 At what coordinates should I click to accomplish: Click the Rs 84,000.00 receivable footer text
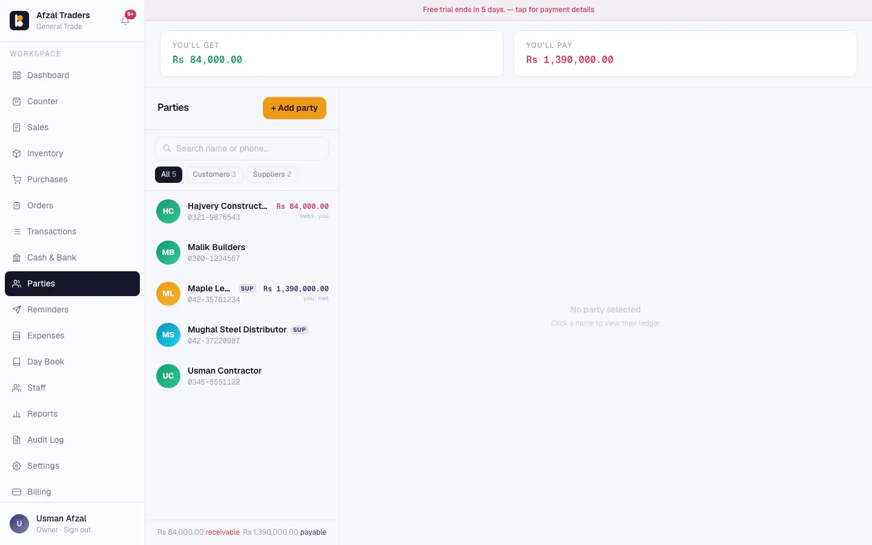199,532
